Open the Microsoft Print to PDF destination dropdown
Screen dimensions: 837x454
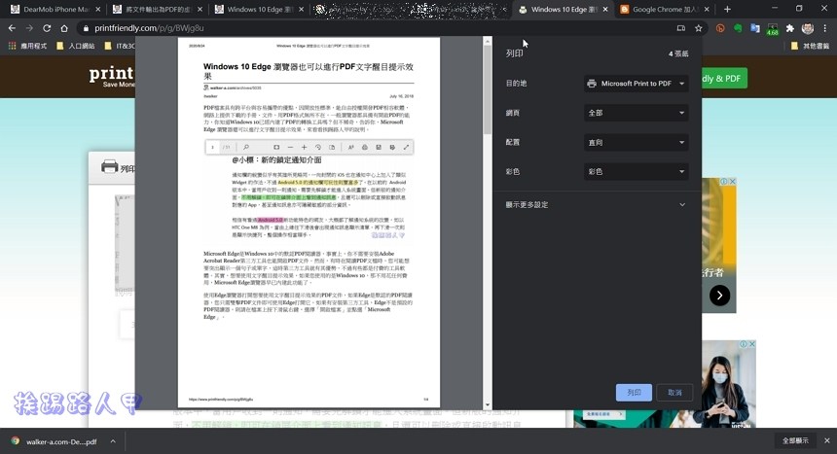(636, 84)
